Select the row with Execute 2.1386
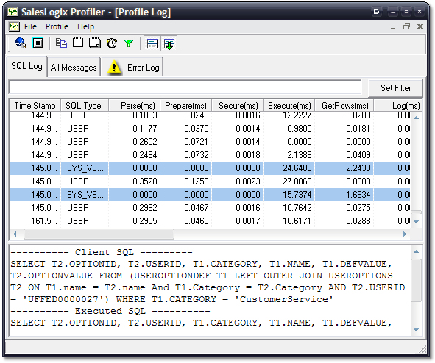Screen dimensions: 435x363 pyautogui.click(x=210, y=155)
